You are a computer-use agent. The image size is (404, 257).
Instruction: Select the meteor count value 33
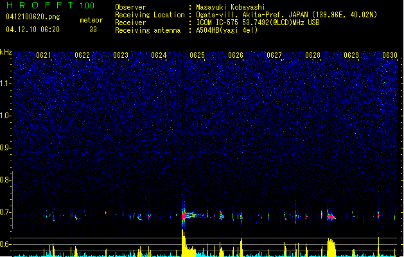[93, 30]
